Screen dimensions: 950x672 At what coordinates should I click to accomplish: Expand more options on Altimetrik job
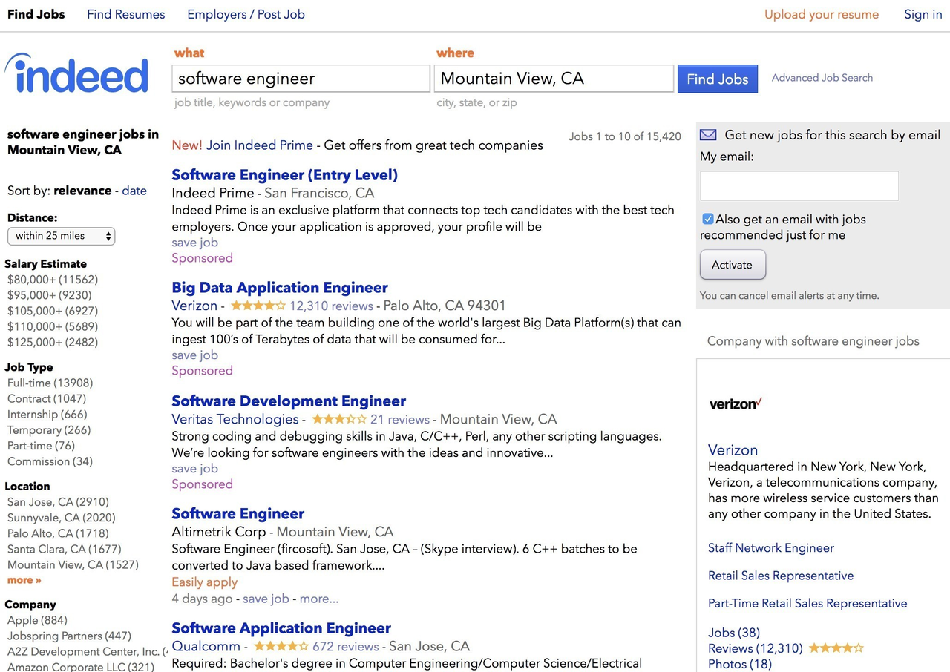[318, 599]
